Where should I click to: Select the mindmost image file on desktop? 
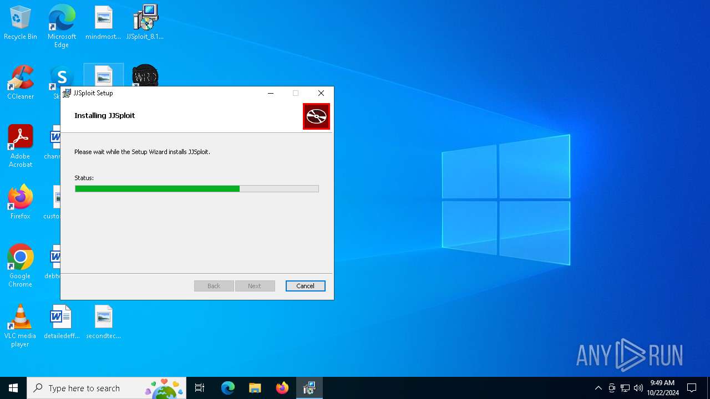(103, 23)
